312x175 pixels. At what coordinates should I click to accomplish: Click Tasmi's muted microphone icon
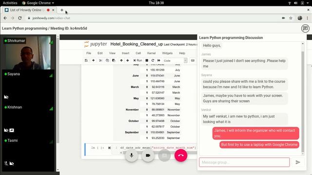[6, 163]
